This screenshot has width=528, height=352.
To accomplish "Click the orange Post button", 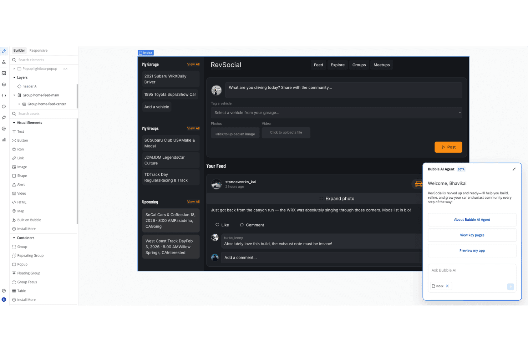I will coord(448,147).
